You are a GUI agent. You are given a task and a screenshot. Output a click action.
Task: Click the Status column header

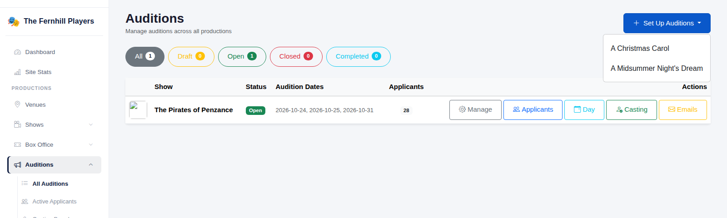coord(256,87)
